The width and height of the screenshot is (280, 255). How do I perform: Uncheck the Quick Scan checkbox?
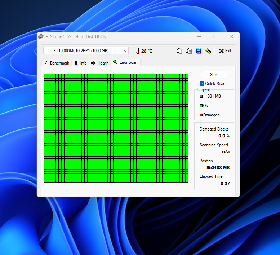(x=202, y=83)
